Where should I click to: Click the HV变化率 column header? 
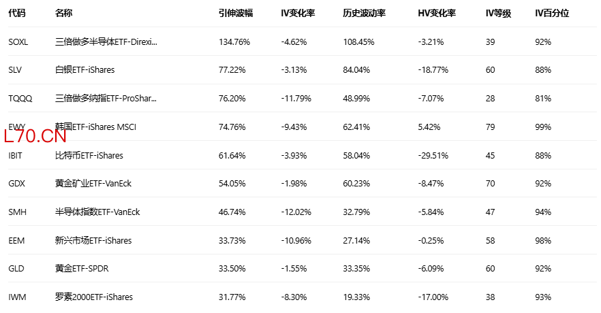(x=437, y=13)
